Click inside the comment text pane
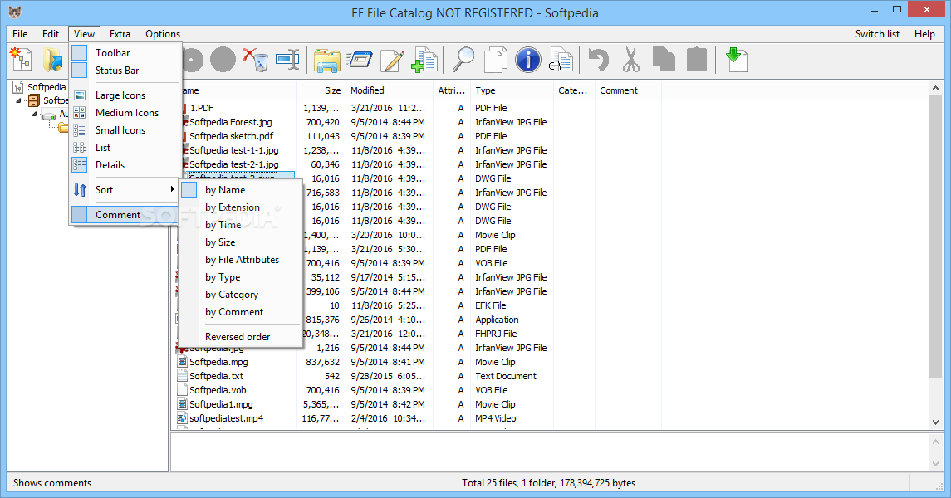This screenshot has width=951, height=498. [549, 452]
